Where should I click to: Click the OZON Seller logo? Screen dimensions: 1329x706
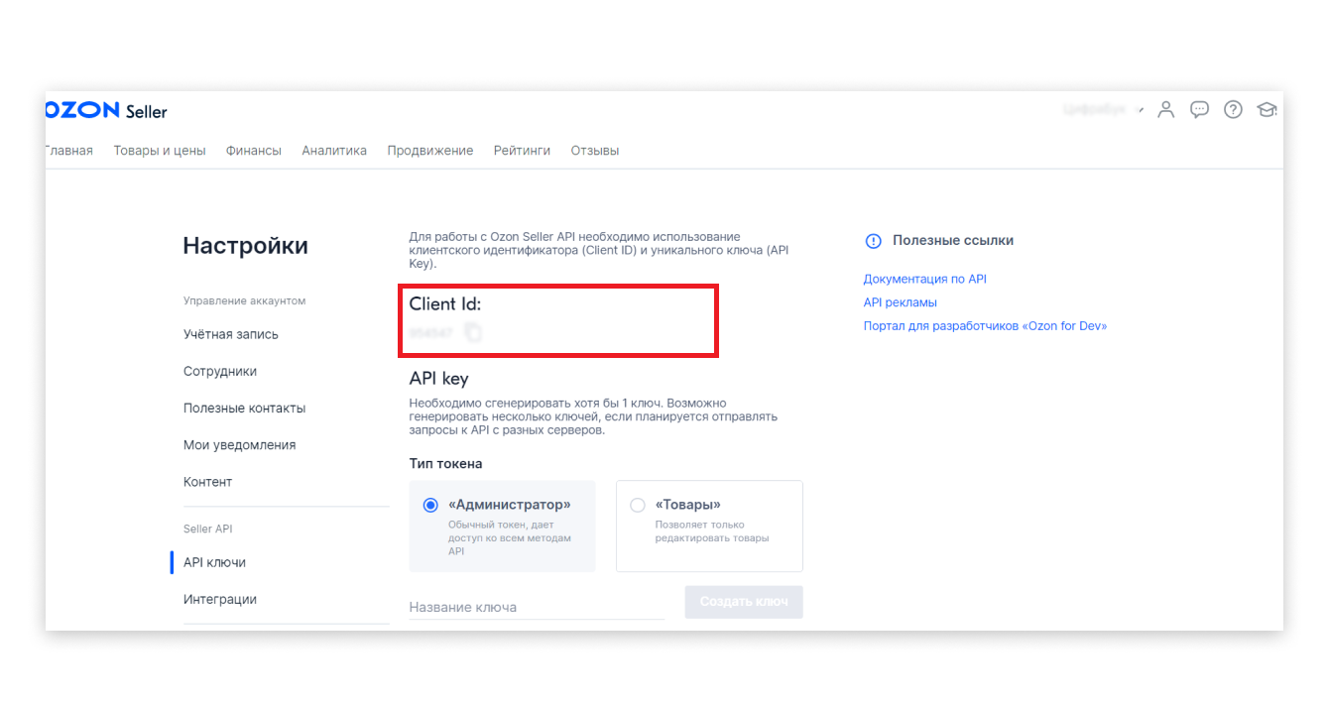tap(106, 110)
